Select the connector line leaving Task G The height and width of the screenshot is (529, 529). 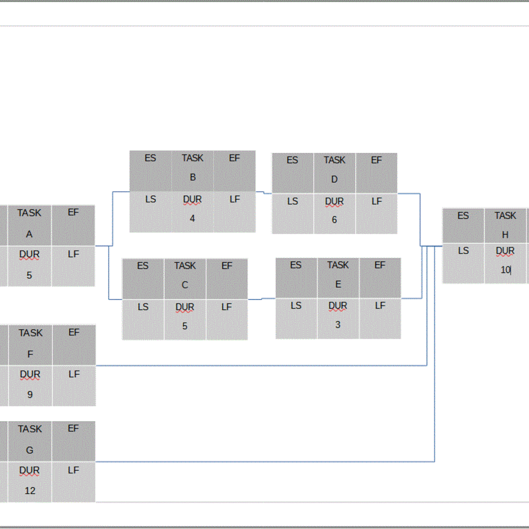tap(264, 462)
